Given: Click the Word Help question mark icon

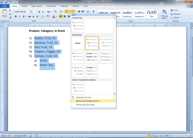Looking at the screenshot, I should tap(191, 6).
